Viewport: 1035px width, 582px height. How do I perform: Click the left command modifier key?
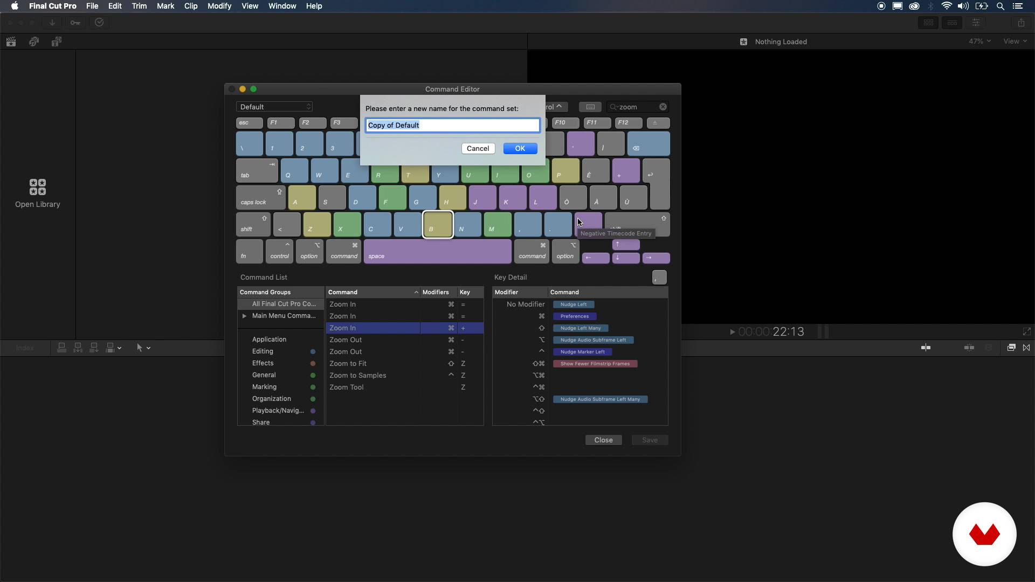[x=343, y=251]
